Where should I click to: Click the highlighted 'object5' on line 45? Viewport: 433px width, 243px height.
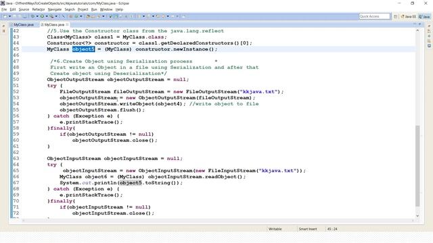(x=83, y=49)
